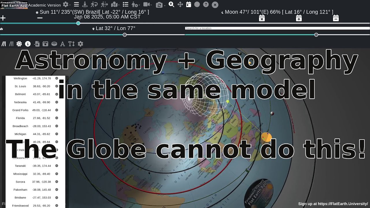370x208 pixels.
Task: Click the circled X icon in top toolbar
Action: click(215, 5)
